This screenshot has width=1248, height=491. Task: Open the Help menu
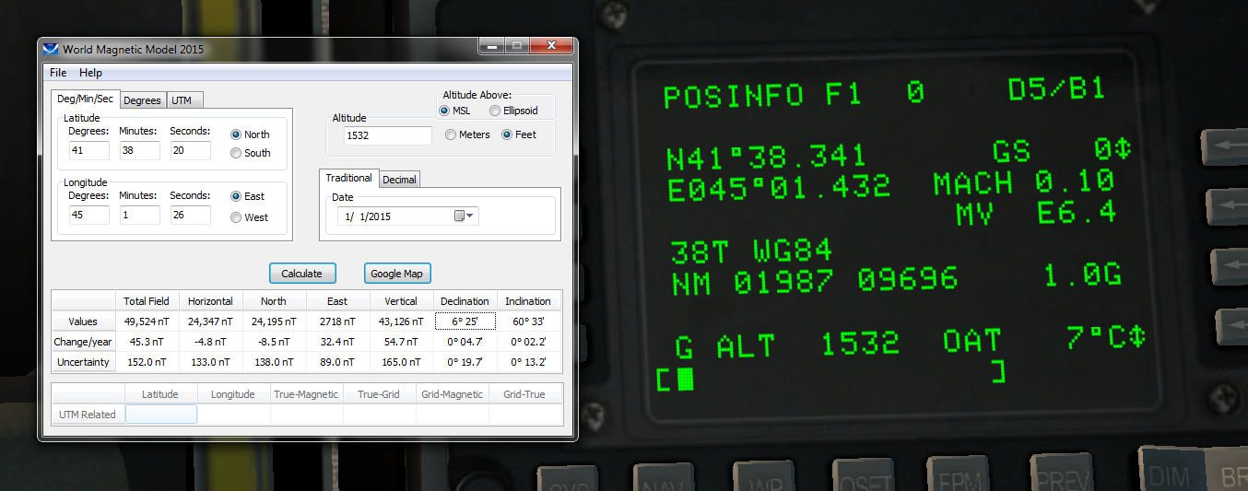click(x=90, y=73)
